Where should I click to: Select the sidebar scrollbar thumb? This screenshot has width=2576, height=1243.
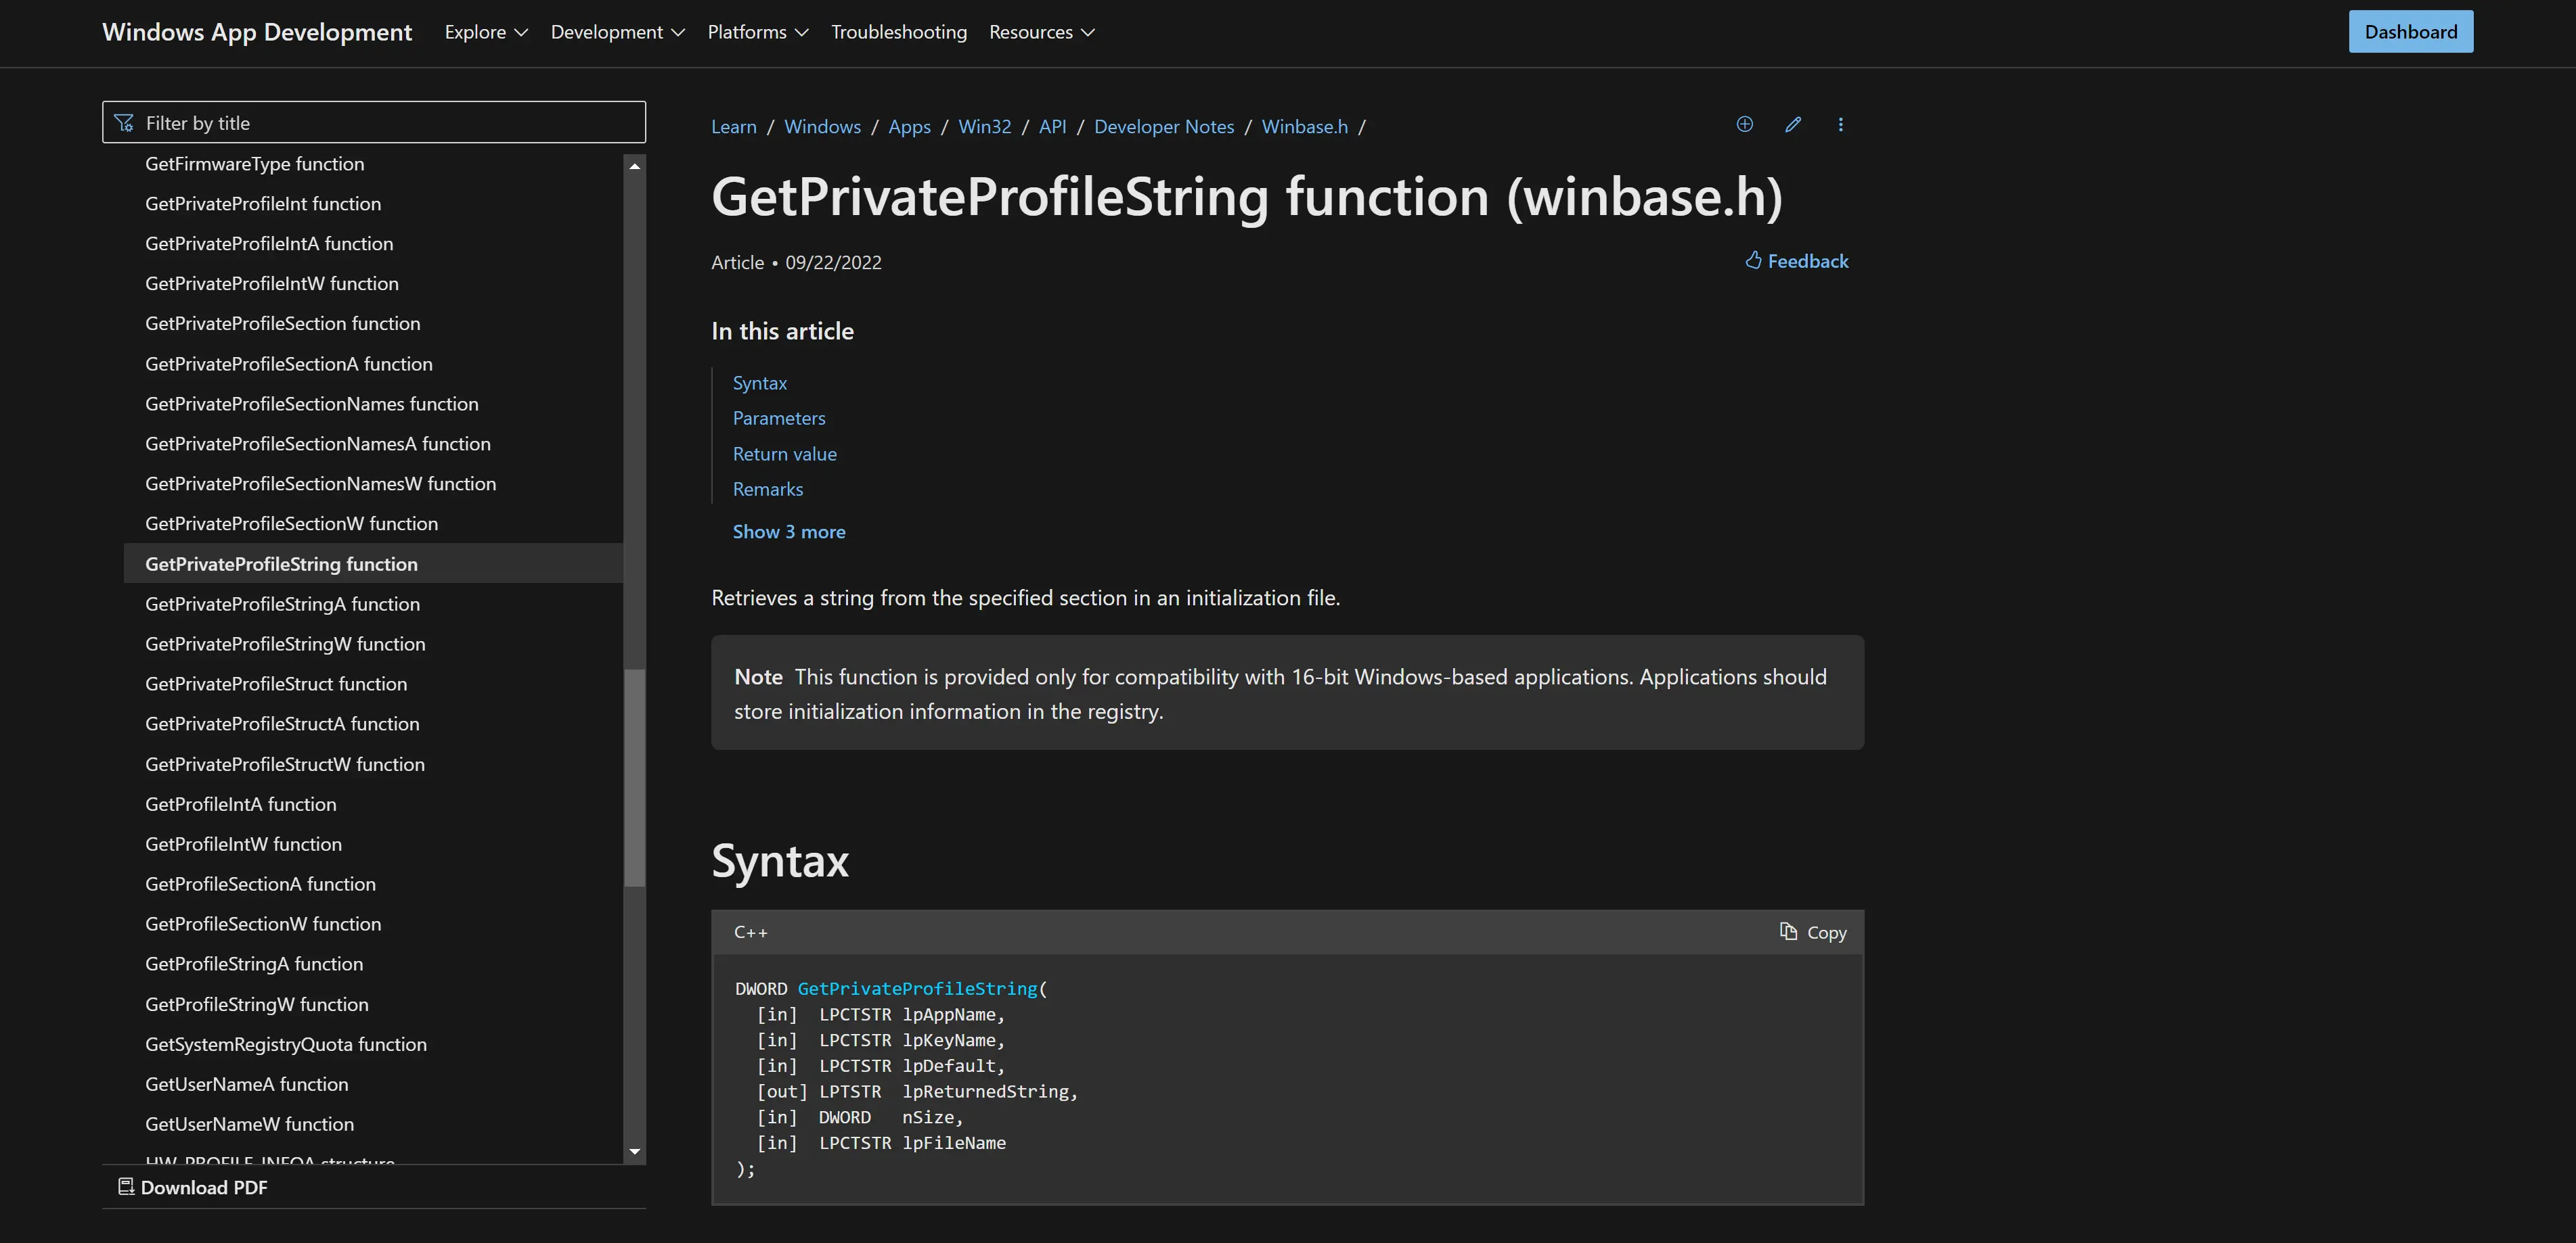coord(634,777)
